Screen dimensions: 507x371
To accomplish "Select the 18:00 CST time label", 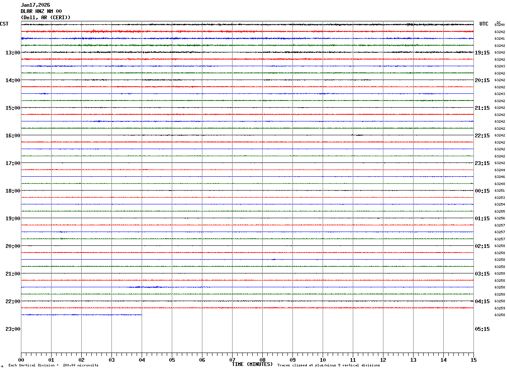I will (x=13, y=191).
